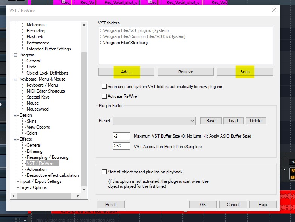The image size is (295, 222).
Task: Open Mousewheel settings
Action: click(38, 109)
